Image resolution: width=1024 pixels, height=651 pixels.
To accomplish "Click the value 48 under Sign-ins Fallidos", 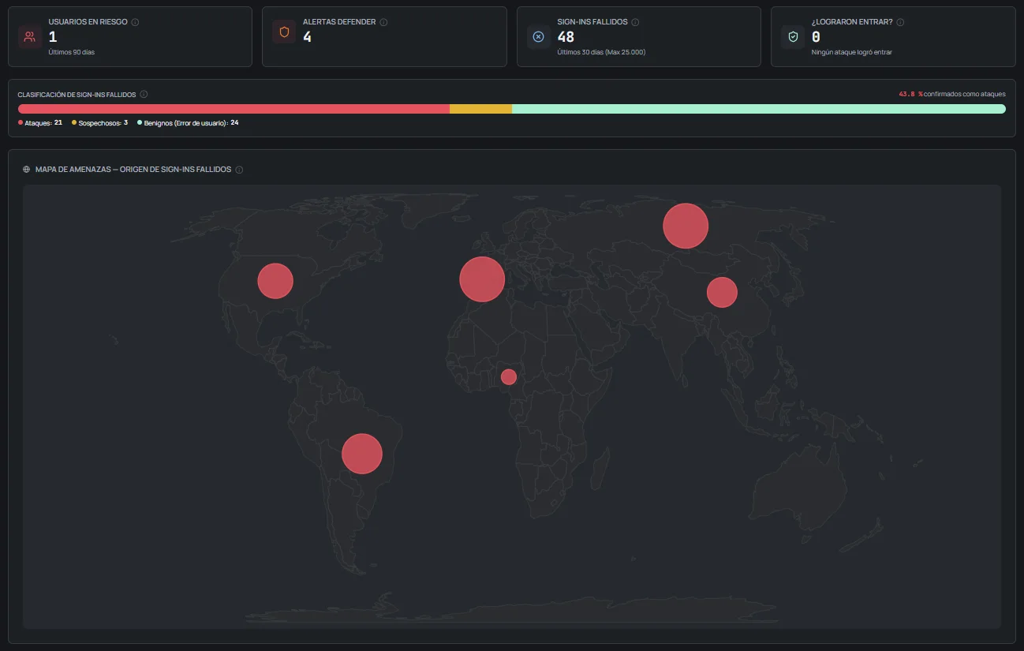I will tap(566, 37).
